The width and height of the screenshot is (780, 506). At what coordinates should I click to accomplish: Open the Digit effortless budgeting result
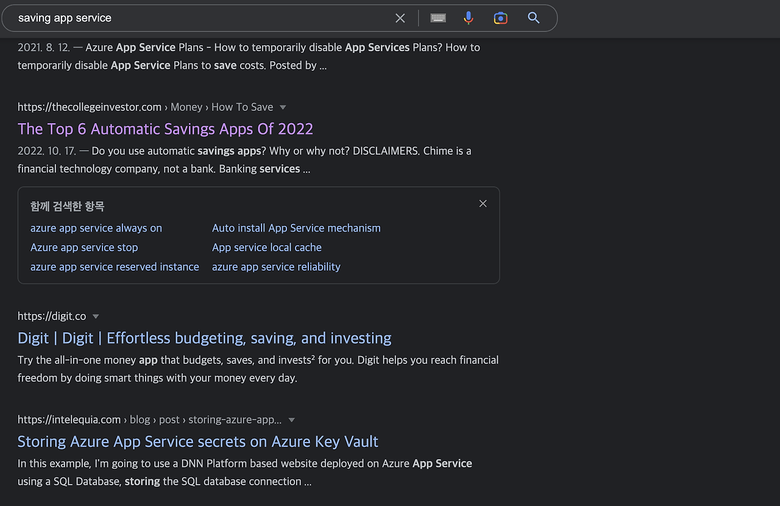[205, 338]
